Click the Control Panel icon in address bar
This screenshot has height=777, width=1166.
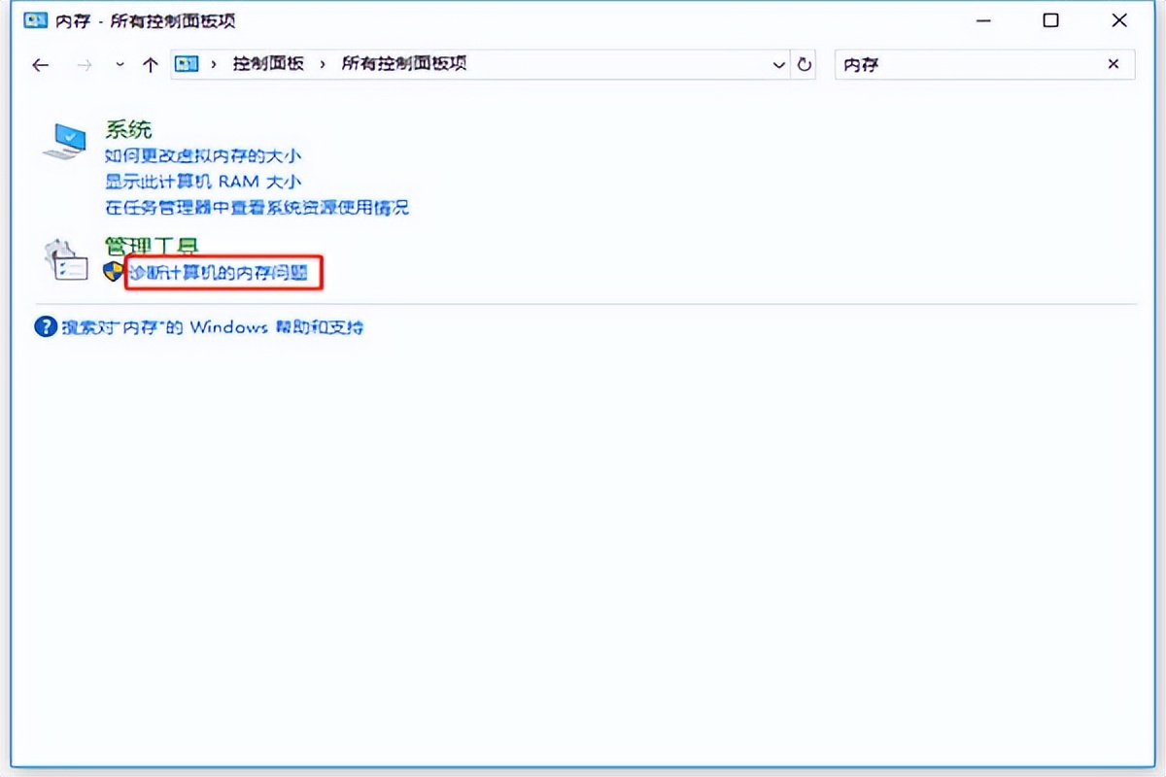[185, 64]
